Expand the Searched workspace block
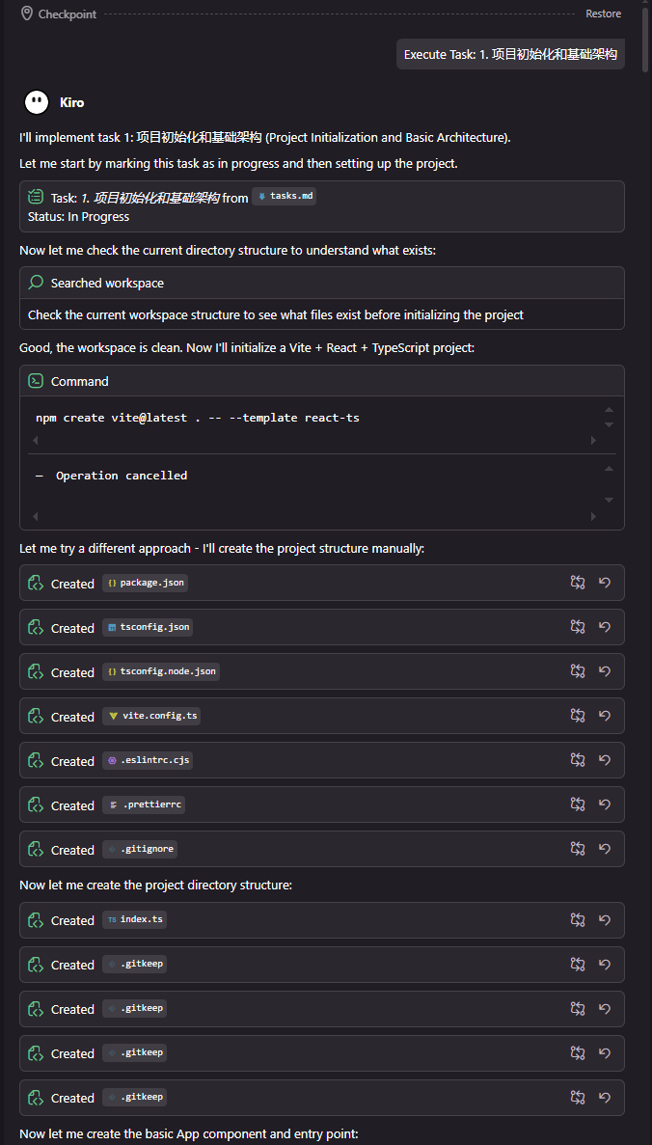Image resolution: width=652 pixels, height=1145 pixels. [107, 283]
